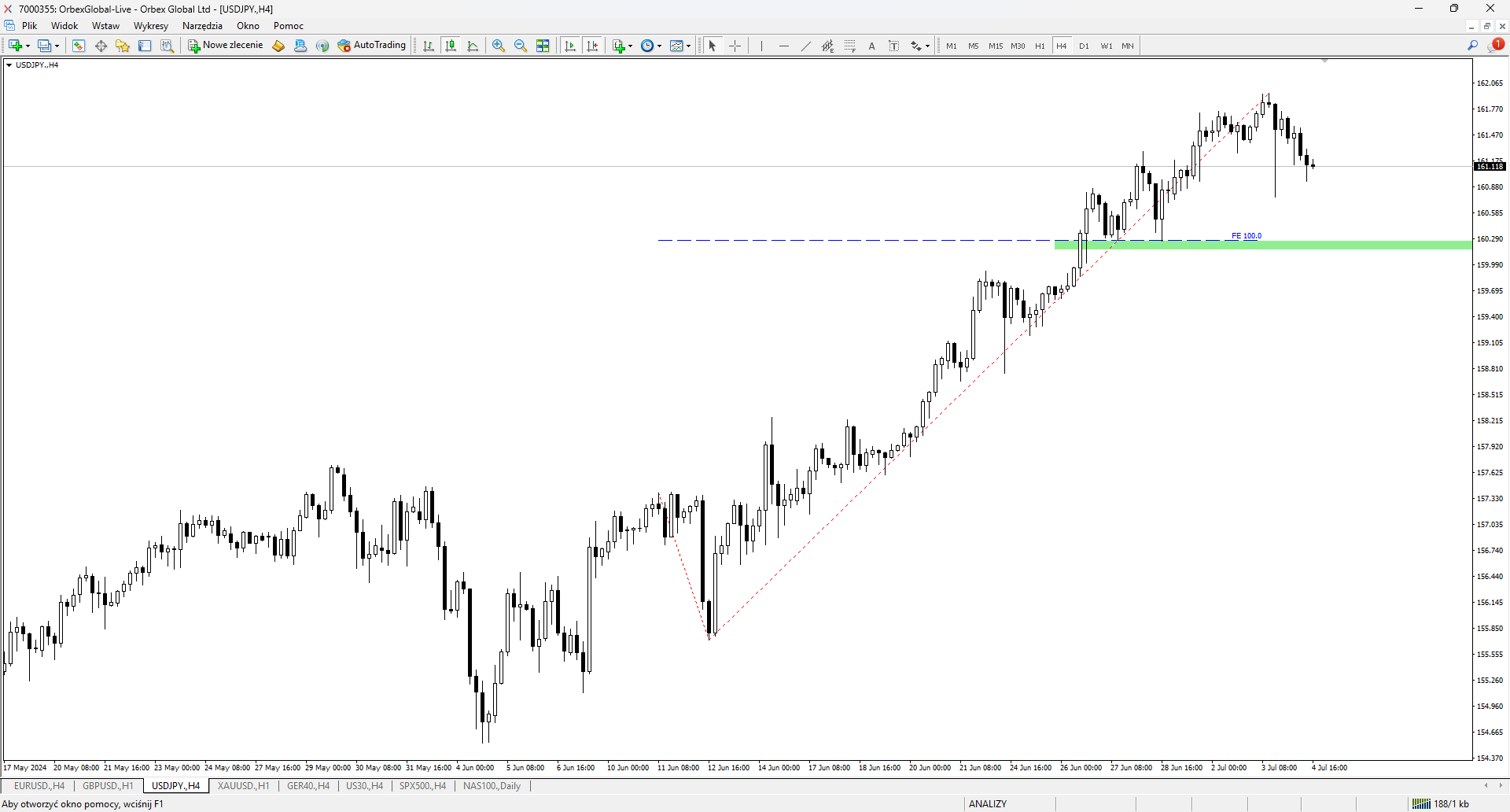1510x812 pixels.
Task: Open chart Periods clock icon
Action: 647,46
